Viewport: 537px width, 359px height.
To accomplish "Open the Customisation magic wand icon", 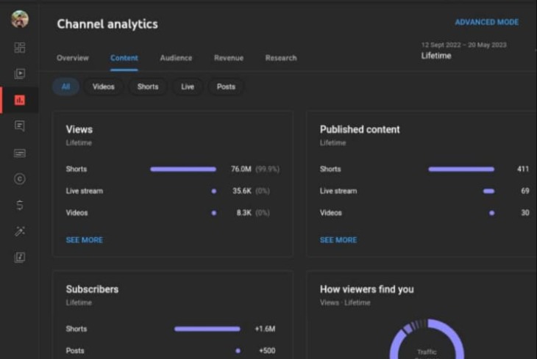I will pyautogui.click(x=20, y=231).
